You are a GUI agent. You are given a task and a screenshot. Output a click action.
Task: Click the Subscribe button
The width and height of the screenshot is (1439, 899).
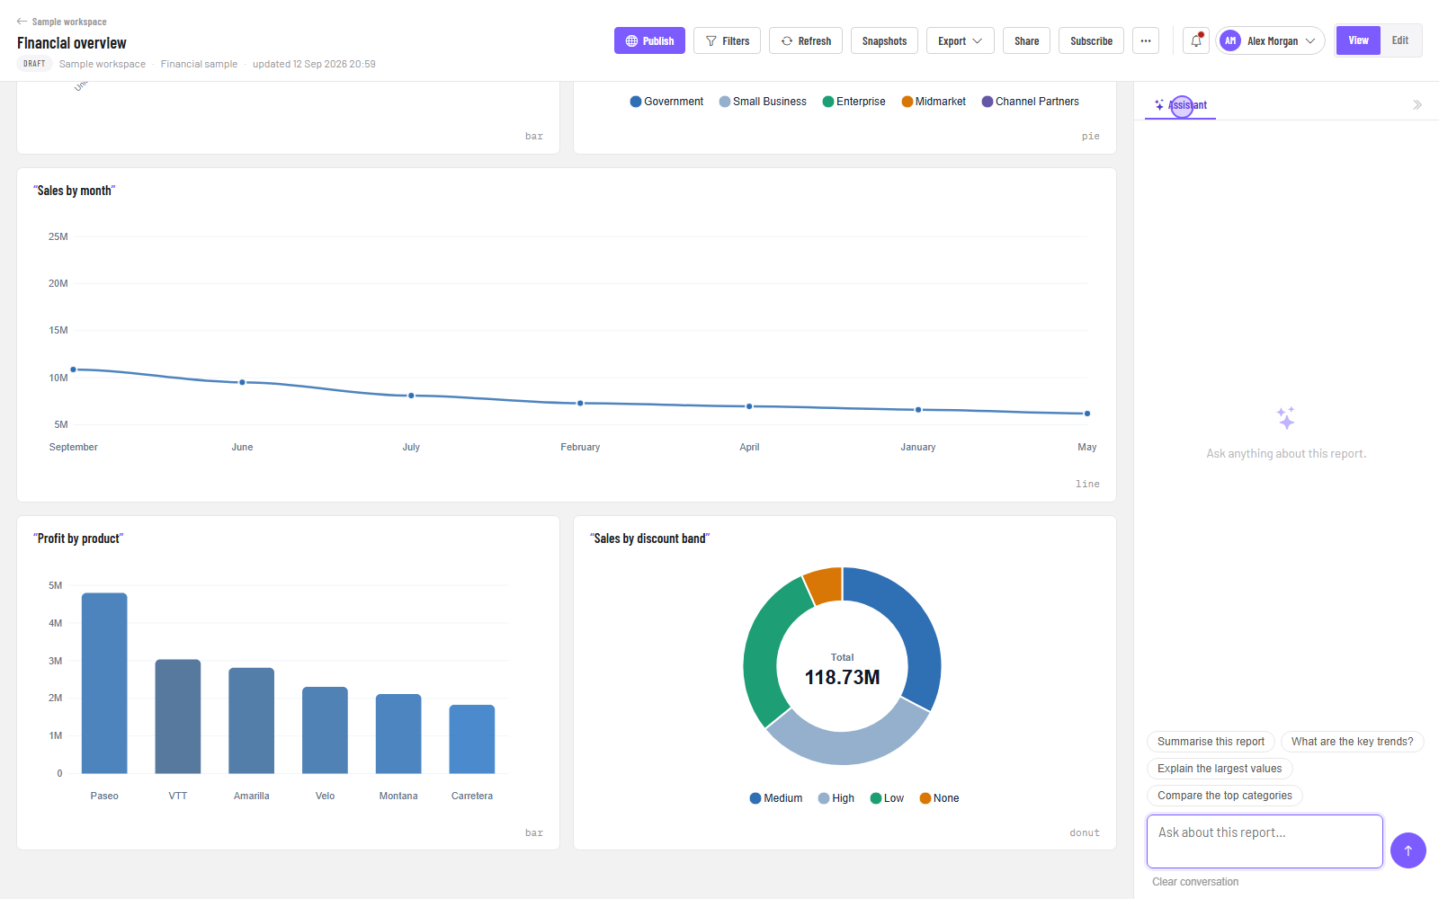1091,40
